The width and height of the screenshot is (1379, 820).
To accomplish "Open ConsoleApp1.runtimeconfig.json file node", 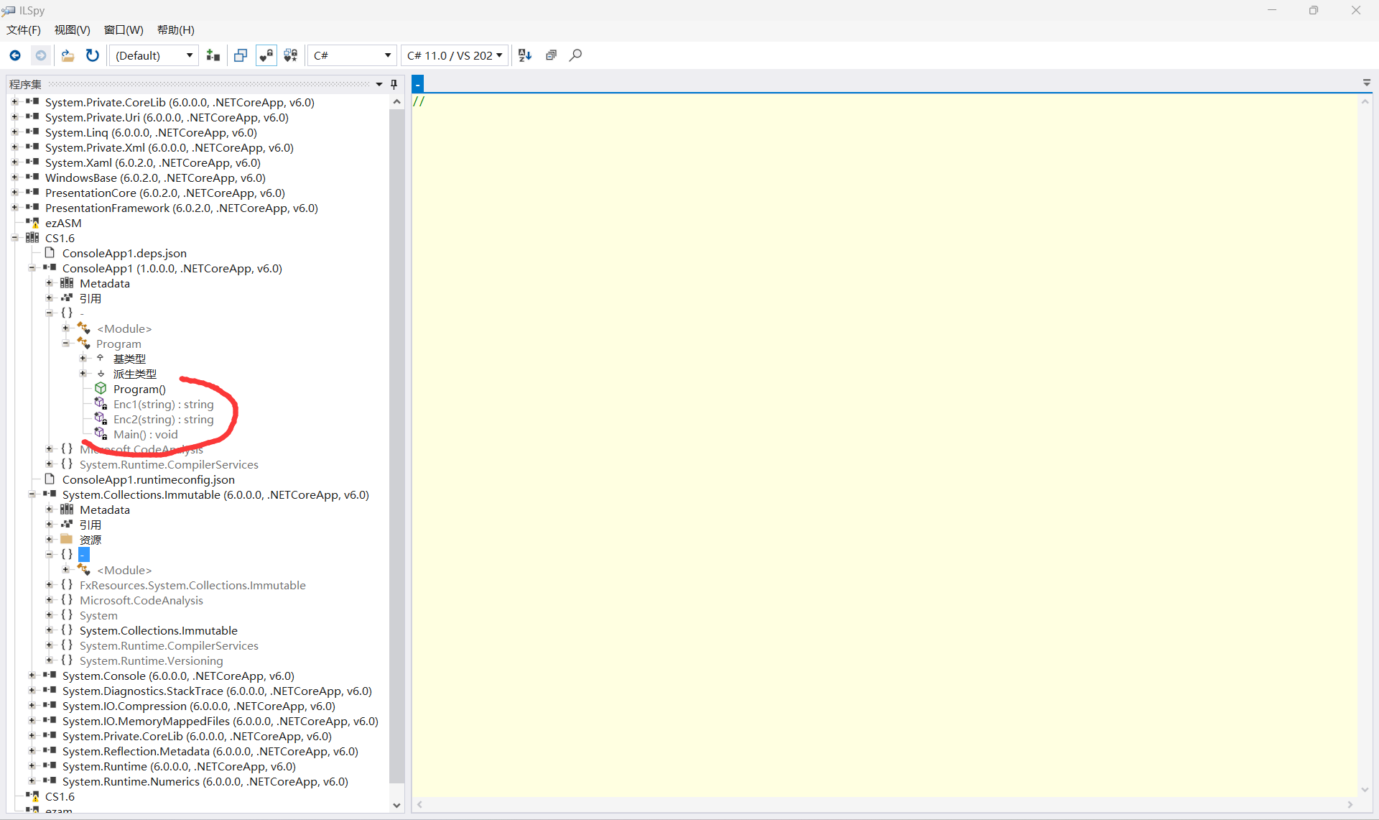I will pos(148,479).
